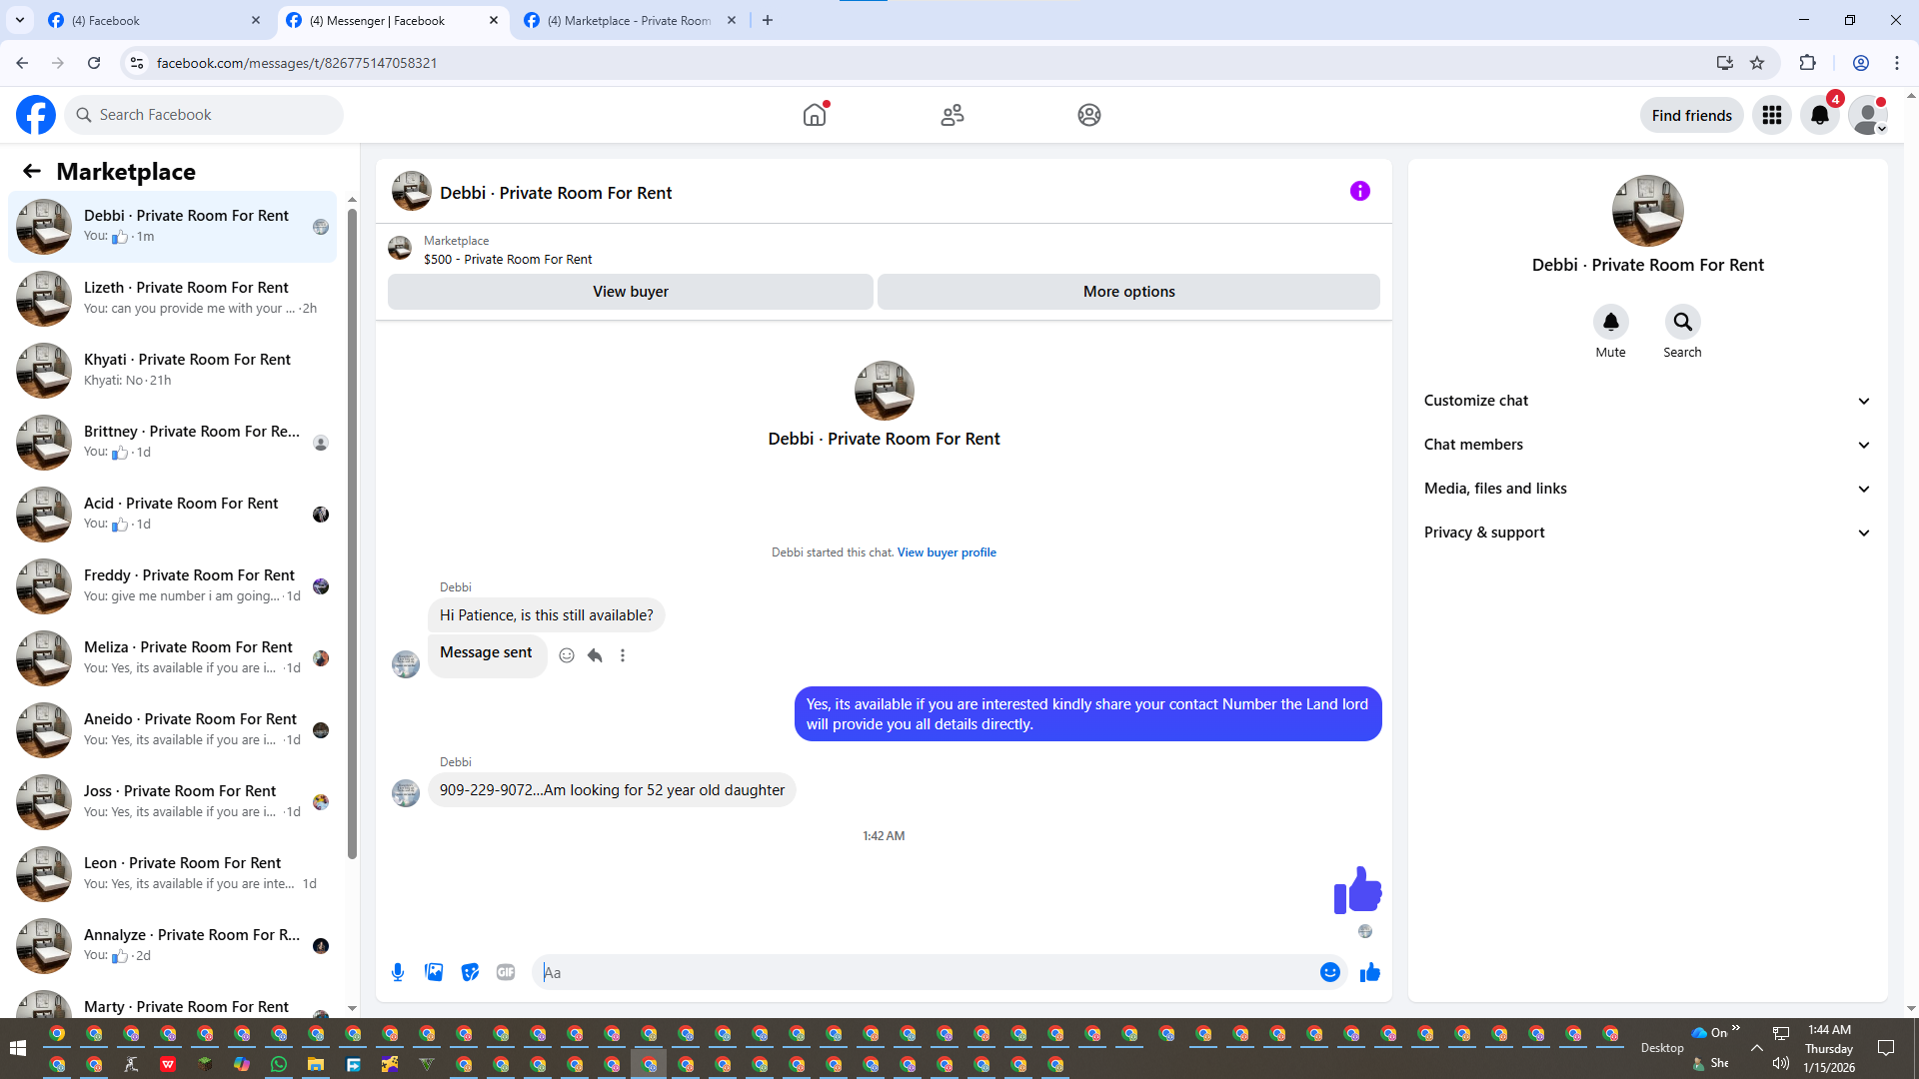Screen dimensions: 1919x1079
Task: Expand the Customize chat section
Action: click(1646, 401)
